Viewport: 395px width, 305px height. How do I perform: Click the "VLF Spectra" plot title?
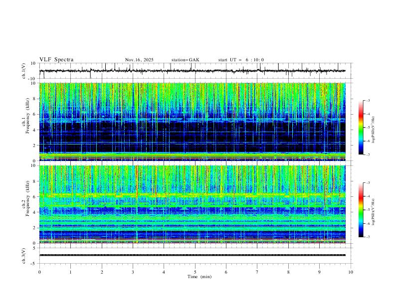point(56,60)
